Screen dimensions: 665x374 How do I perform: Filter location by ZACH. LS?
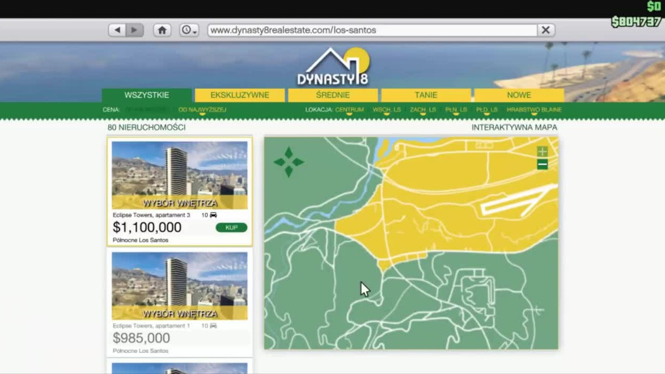(423, 110)
